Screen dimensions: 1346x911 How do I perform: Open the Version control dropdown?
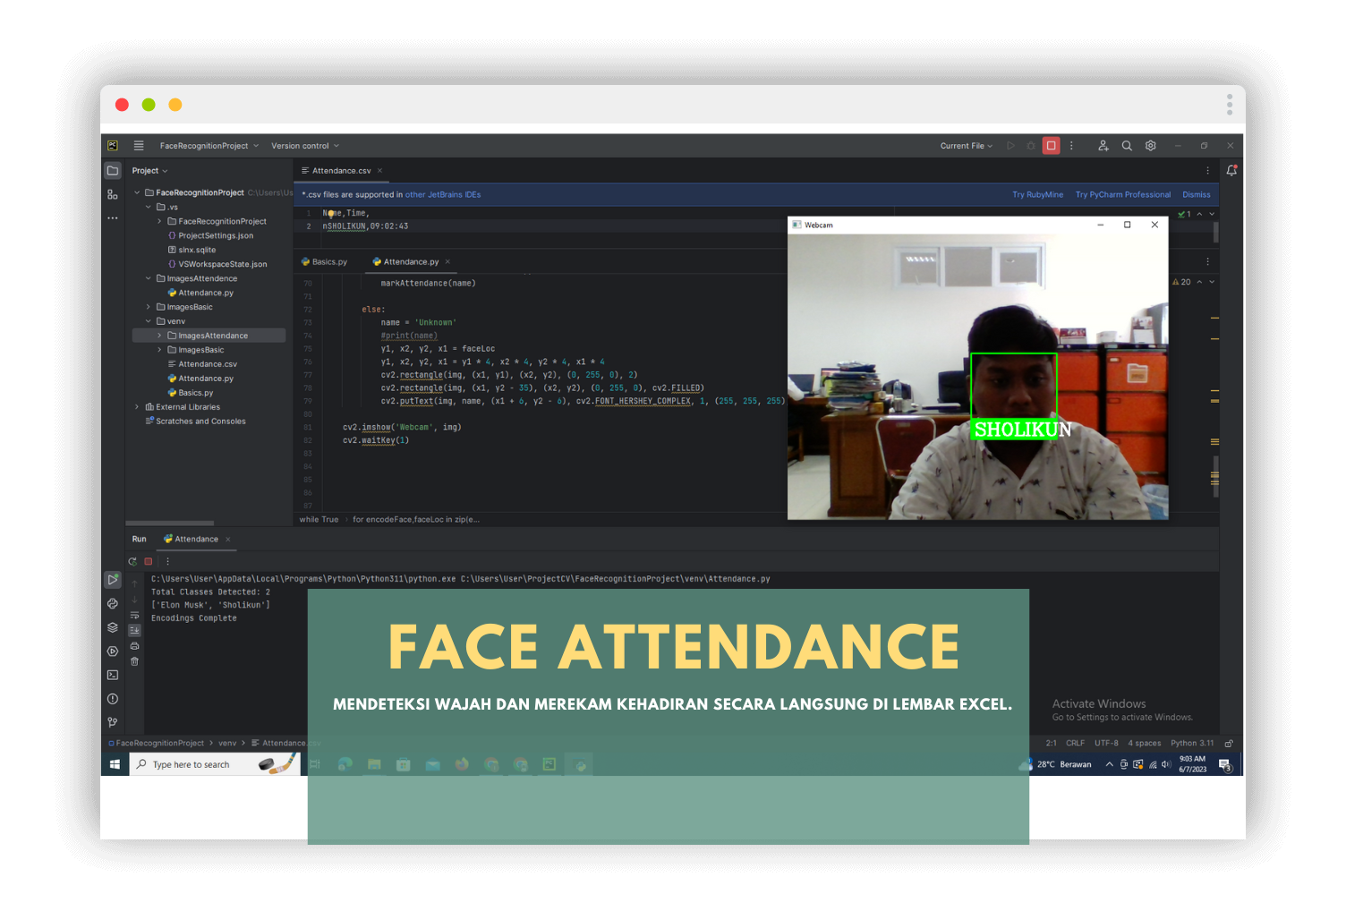coord(305,146)
